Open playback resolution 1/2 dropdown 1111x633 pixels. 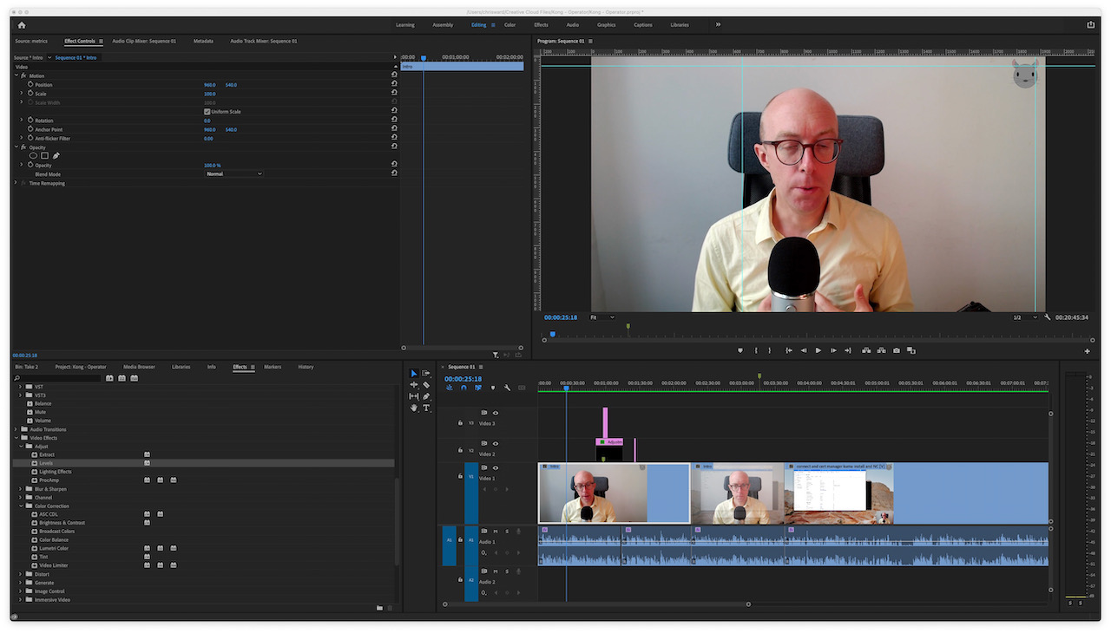click(x=1024, y=317)
